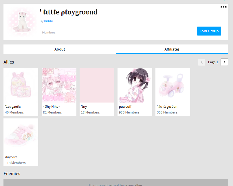Click the Allies section heading
This screenshot has width=233, height=186.
point(9,62)
